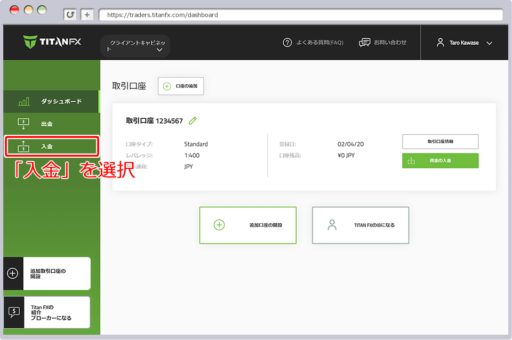
Task: Open a new browser tab with plus icon
Action: [87, 15]
